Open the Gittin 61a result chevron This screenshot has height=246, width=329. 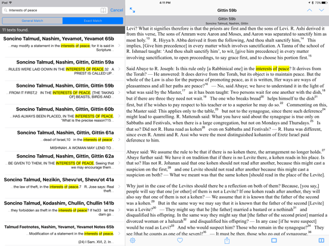[119, 139]
